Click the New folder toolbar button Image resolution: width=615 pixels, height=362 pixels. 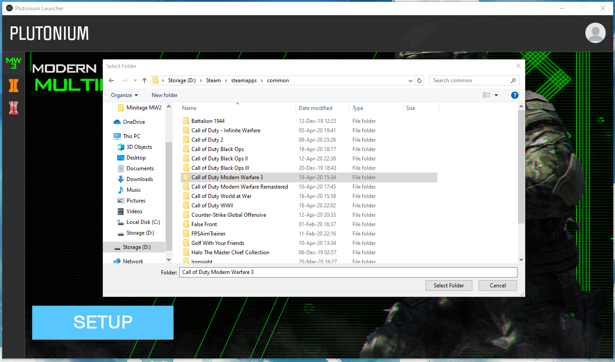(165, 95)
